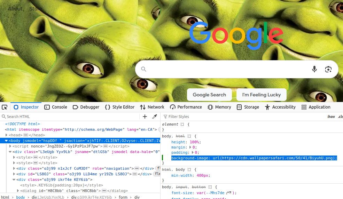Expand the navigation div node
Image resolution: width=343 pixels, height=199 pixels.
[14, 168]
